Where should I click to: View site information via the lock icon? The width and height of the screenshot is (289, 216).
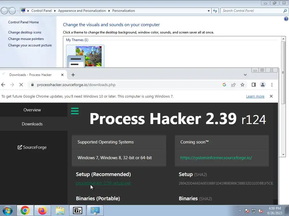pyautogui.click(x=32, y=85)
